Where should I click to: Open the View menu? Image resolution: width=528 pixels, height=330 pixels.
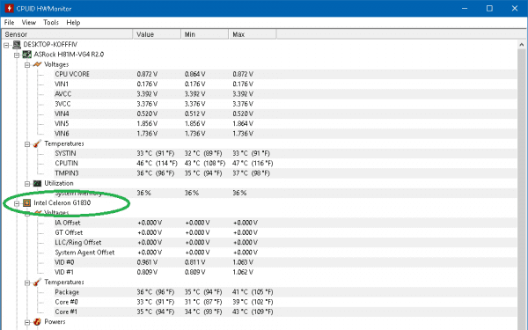coord(29,22)
